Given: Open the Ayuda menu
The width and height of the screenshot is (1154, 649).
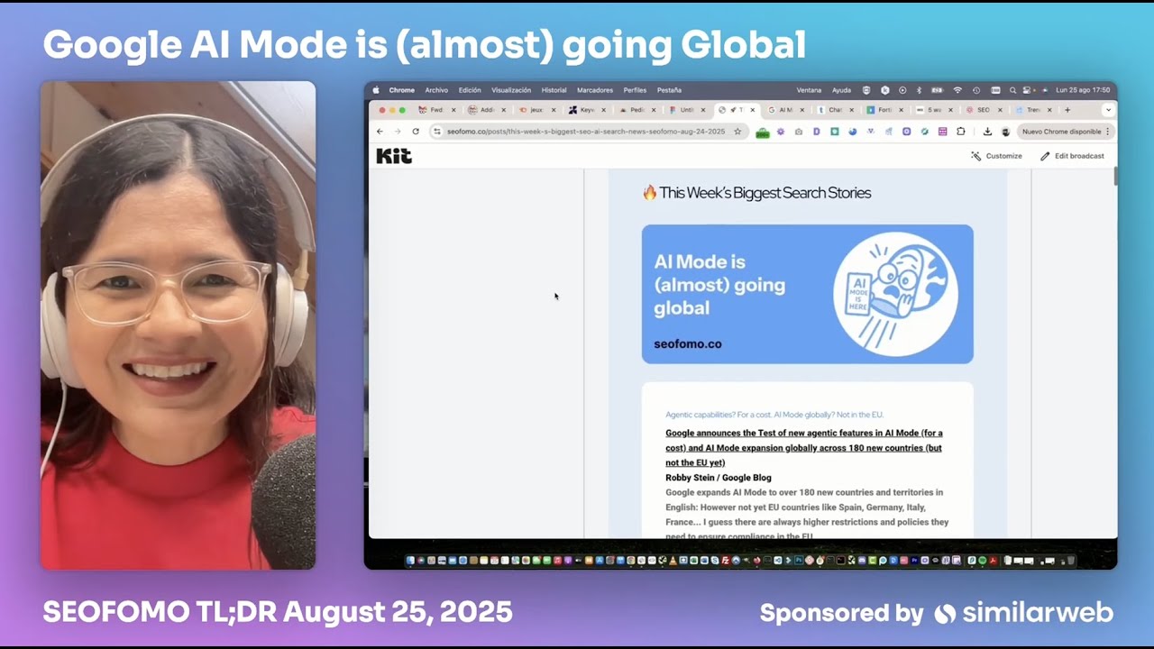Looking at the screenshot, I should pyautogui.click(x=841, y=90).
